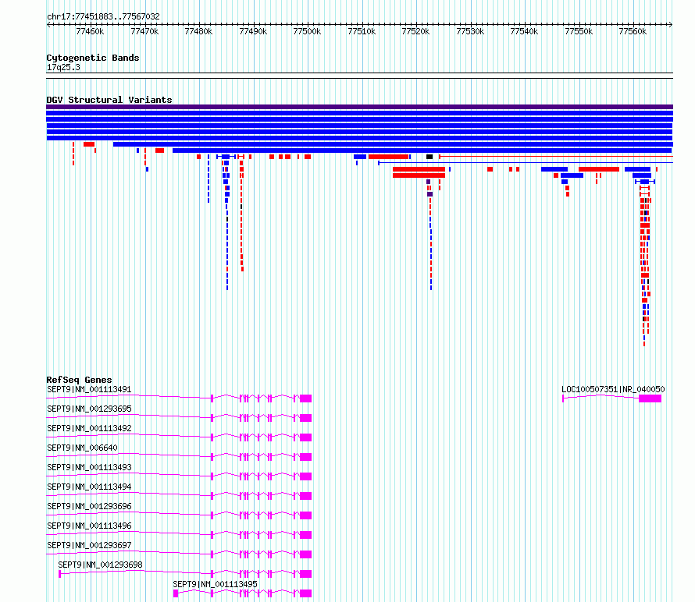This screenshot has width=695, height=602.
Task: Click the 77560k ruler tick label
Action: click(633, 31)
